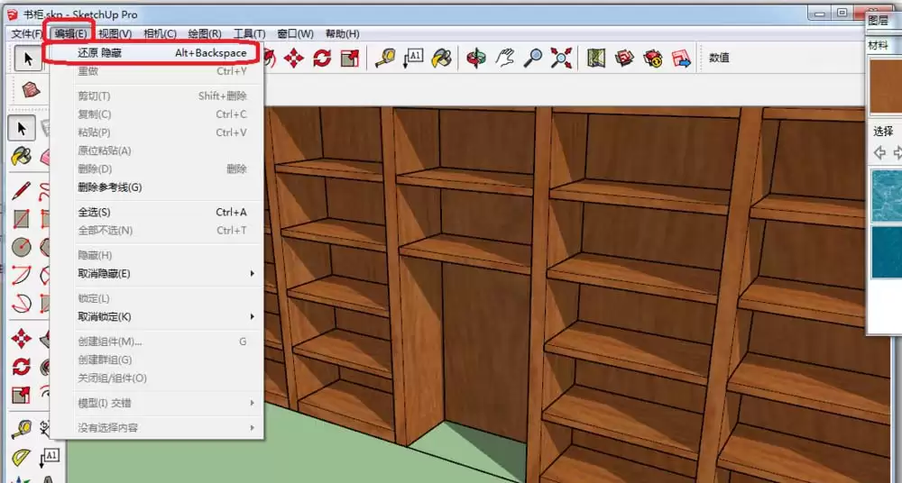Click the A1 Text label tool in top toolbar
Viewport: 902px width, 483px height.
point(413,58)
